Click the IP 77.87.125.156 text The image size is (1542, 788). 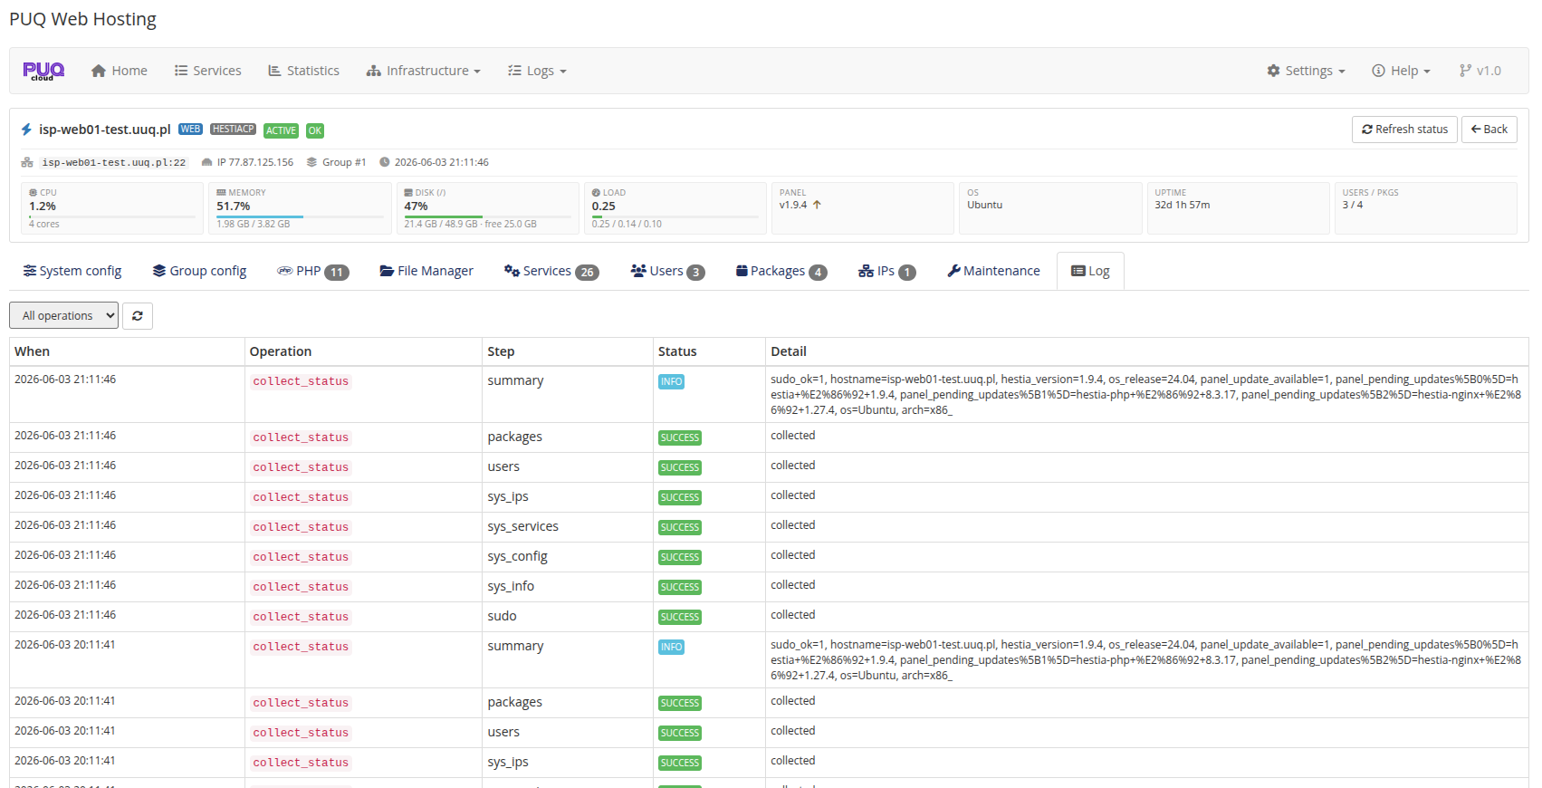click(x=255, y=163)
